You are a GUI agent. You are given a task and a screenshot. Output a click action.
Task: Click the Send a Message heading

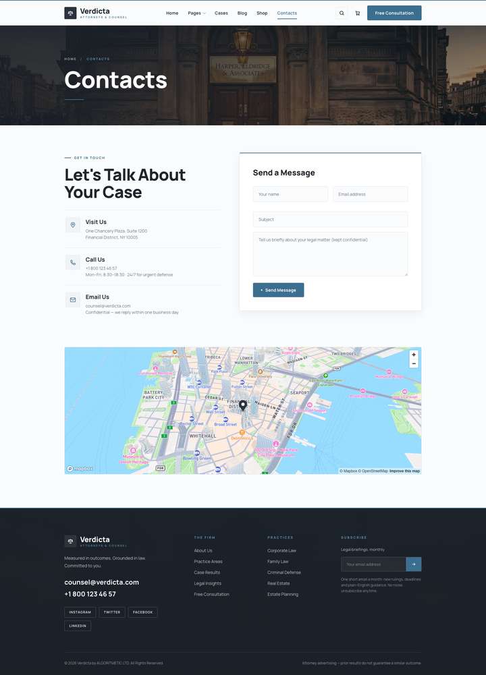[x=284, y=173]
